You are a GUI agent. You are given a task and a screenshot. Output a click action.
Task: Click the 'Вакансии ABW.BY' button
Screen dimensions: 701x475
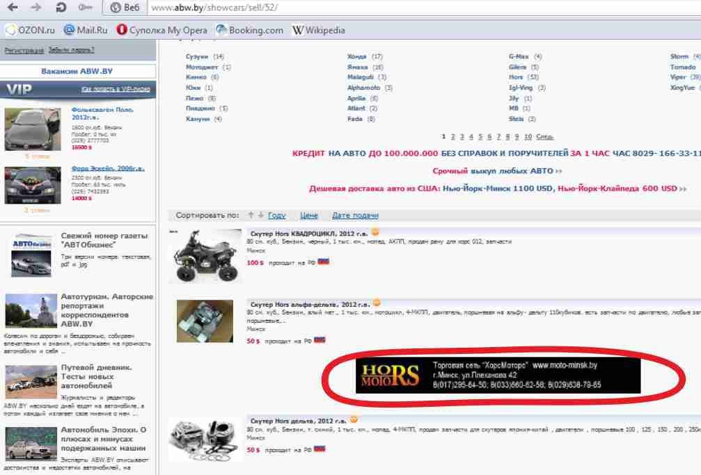77,71
